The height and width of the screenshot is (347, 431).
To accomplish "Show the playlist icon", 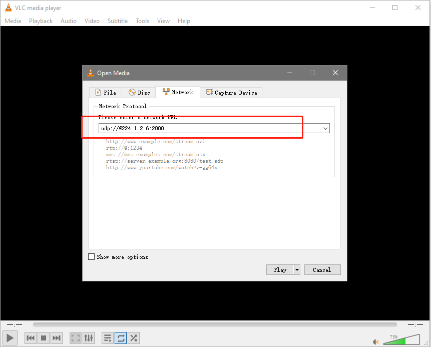I will [x=108, y=338].
